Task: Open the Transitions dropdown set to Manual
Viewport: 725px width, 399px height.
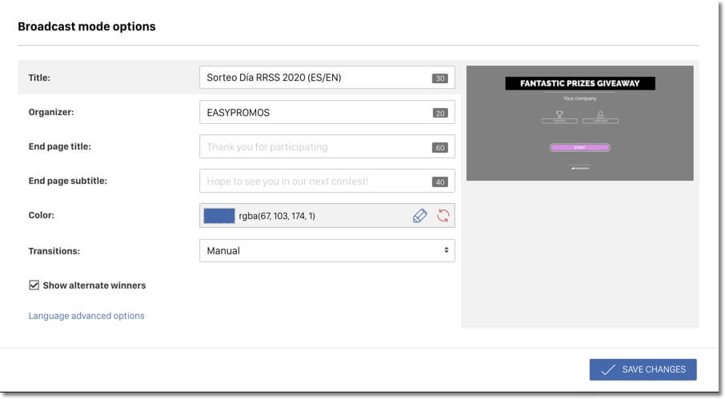Action: [x=327, y=250]
